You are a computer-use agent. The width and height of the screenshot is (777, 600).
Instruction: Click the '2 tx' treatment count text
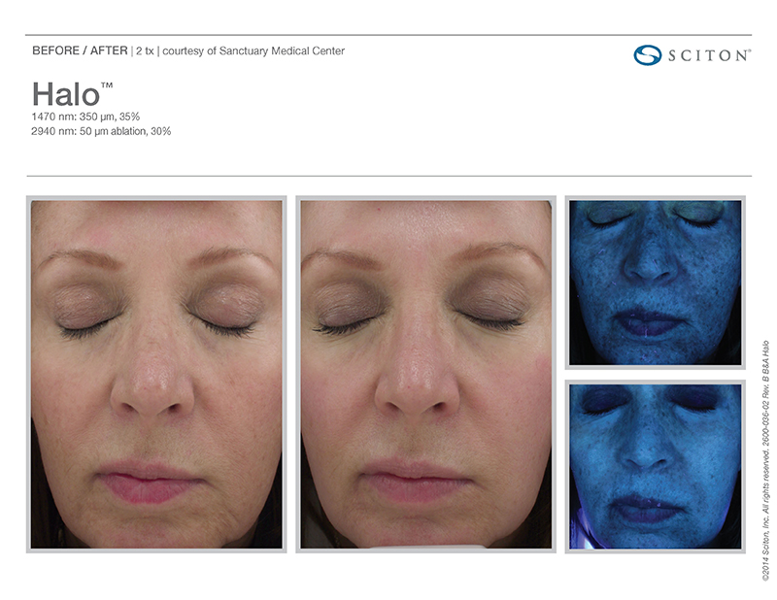point(145,50)
